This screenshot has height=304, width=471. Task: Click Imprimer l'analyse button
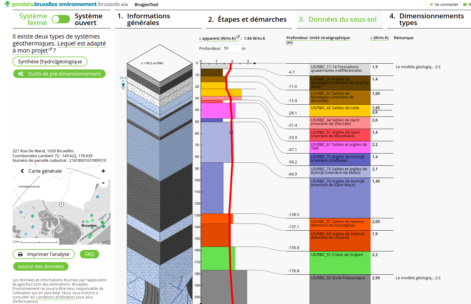[43, 254]
